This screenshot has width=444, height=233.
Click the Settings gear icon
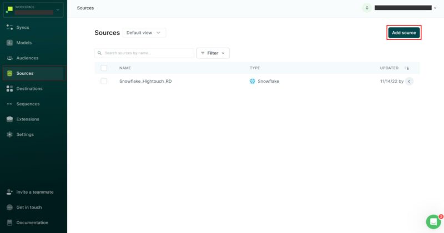click(x=9, y=134)
